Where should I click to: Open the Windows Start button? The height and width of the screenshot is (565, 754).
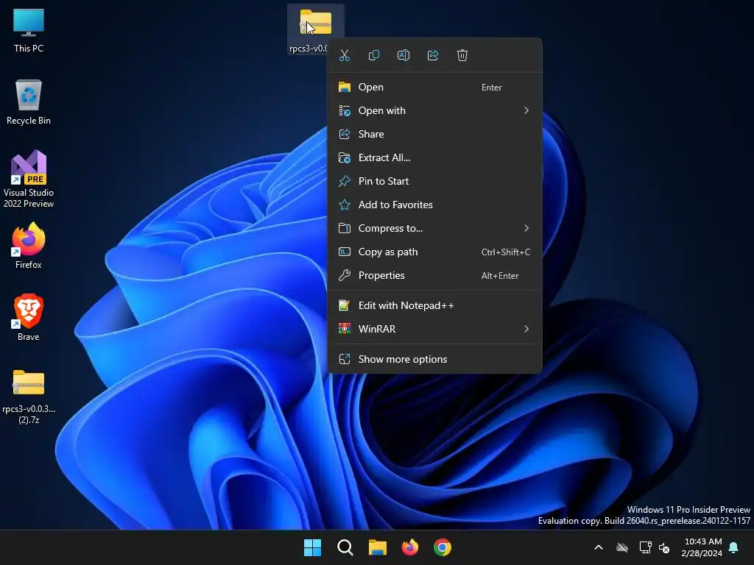click(312, 547)
